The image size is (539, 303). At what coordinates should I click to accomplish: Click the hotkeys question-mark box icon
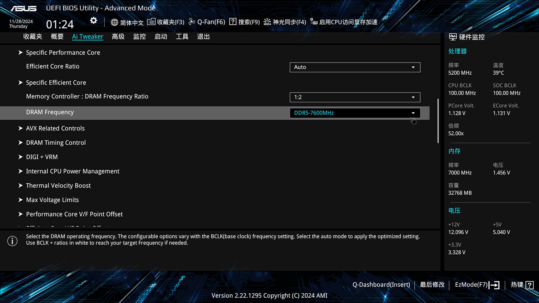tap(529, 285)
